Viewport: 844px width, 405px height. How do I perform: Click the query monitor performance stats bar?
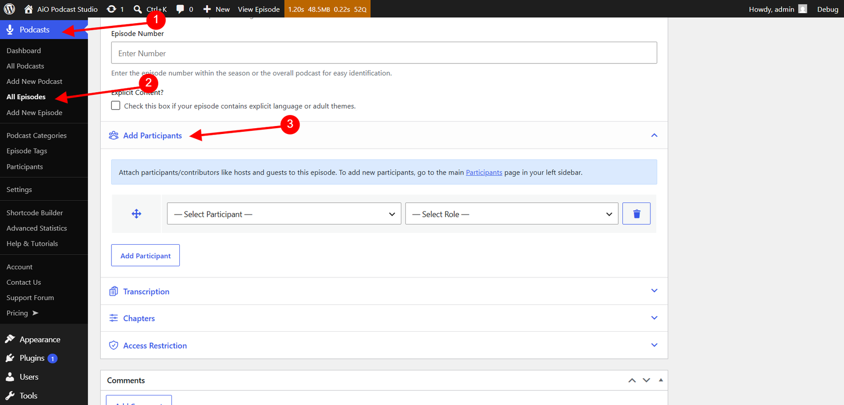pos(327,9)
